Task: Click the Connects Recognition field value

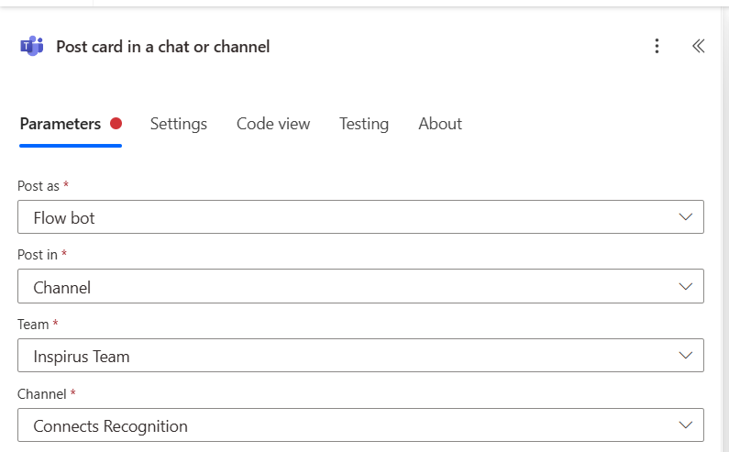Action: pos(111,426)
